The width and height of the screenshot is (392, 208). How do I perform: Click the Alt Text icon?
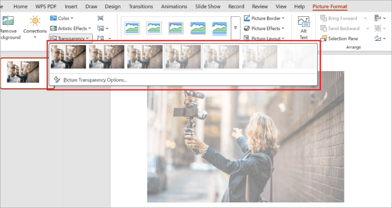tap(304, 21)
